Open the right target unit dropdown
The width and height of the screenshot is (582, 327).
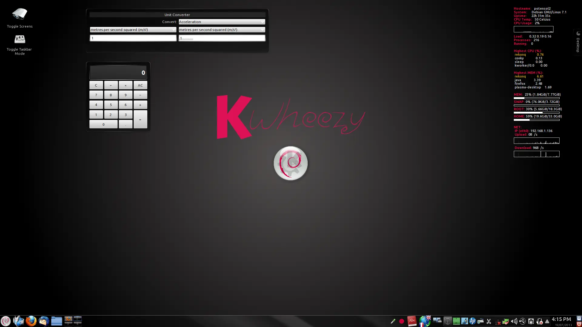click(x=222, y=30)
